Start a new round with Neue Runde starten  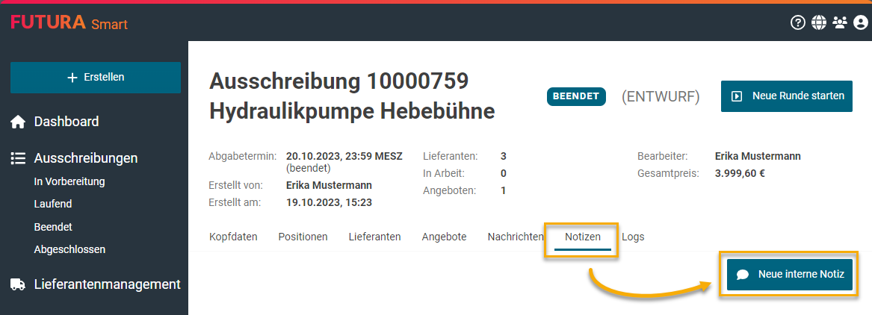click(786, 96)
